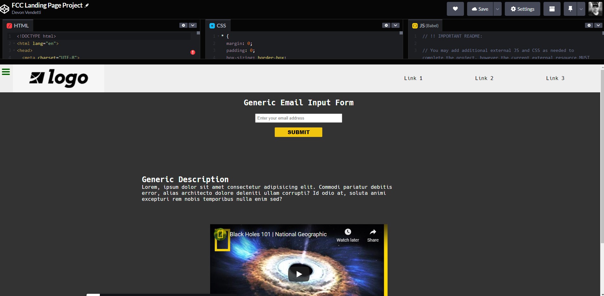Viewport: 604px width, 296px height.
Task: Open Link 2 in the navbar
Action: click(x=484, y=78)
